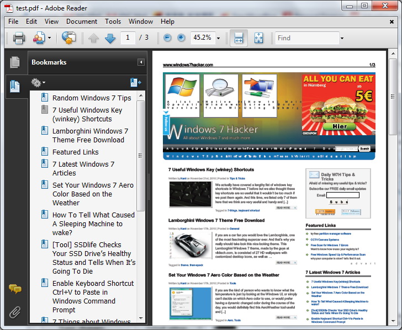Viewport: 402px width, 330px height.
Task: Open the zoom level dropdown arrow
Action: pyautogui.click(x=219, y=38)
